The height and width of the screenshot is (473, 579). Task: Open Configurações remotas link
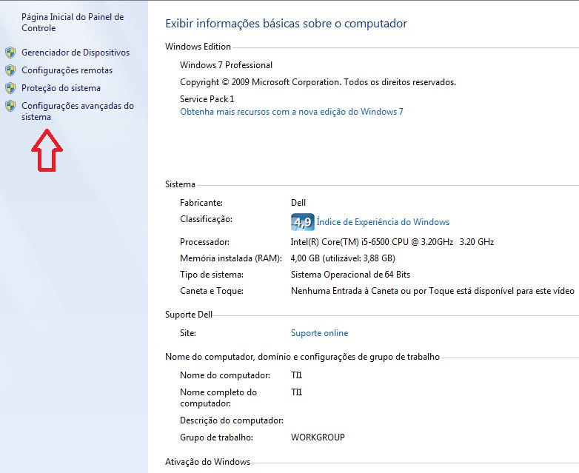pos(67,70)
